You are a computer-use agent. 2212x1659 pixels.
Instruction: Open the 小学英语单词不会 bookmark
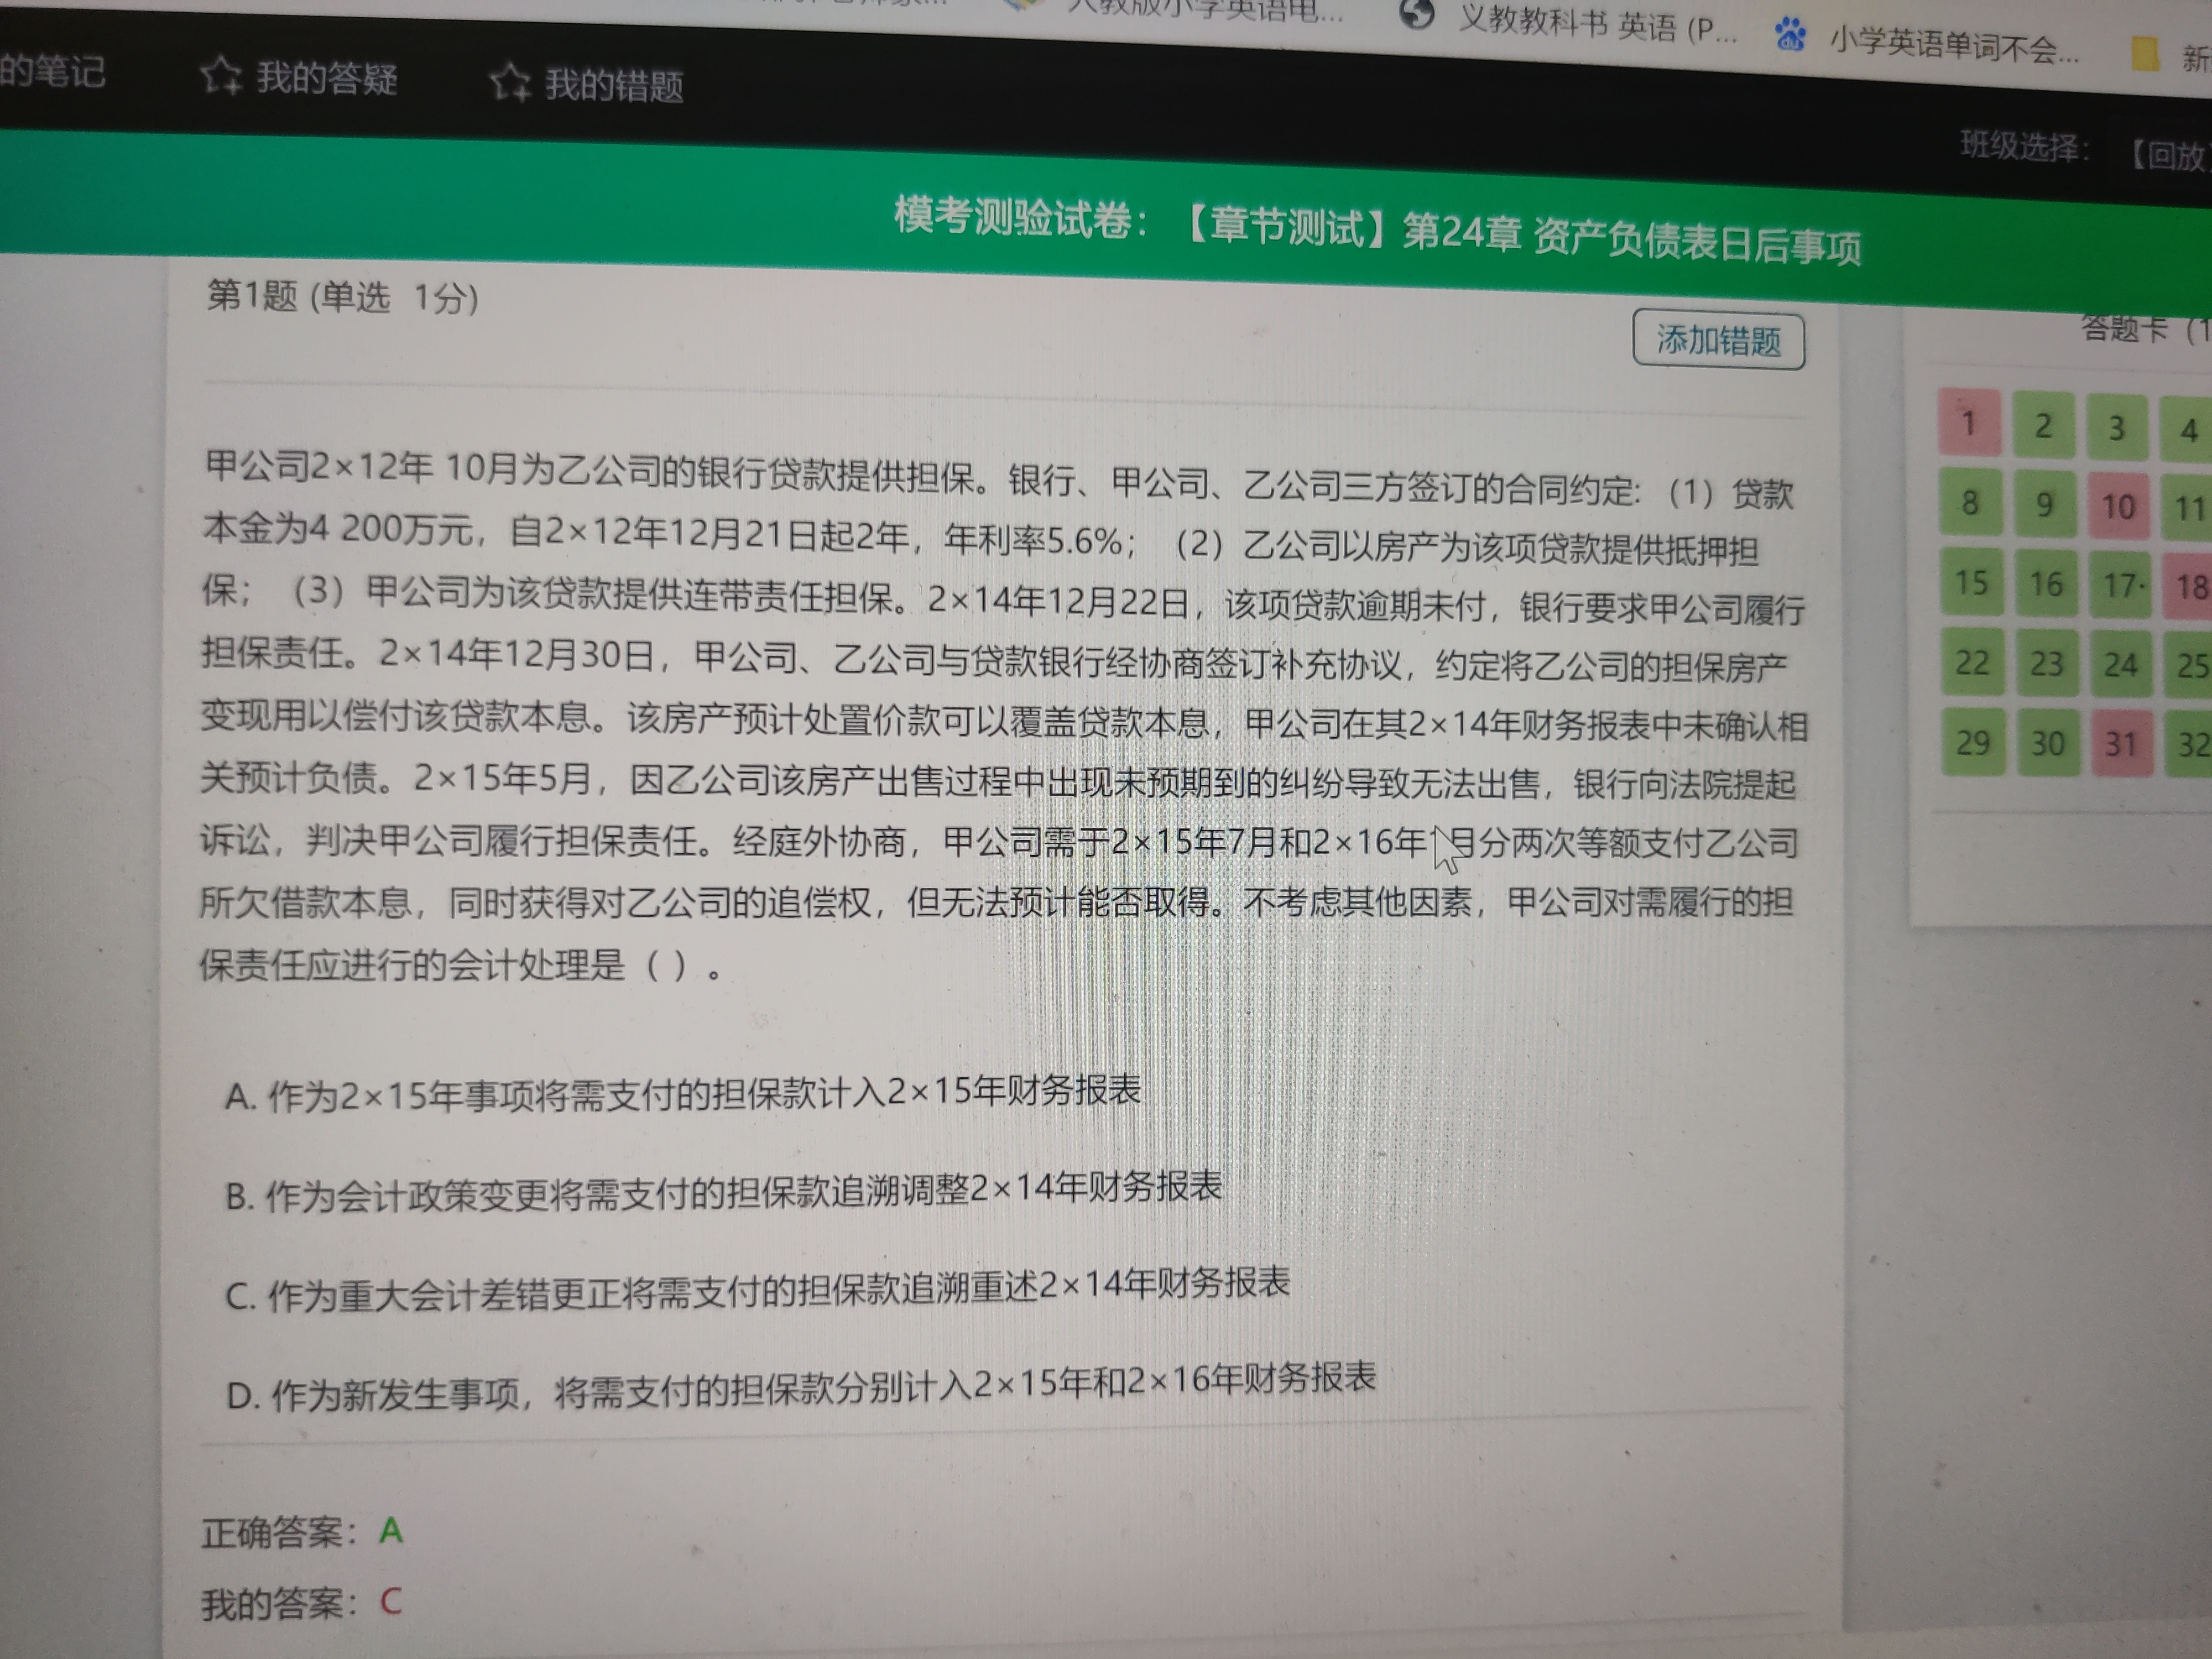coord(1953,44)
